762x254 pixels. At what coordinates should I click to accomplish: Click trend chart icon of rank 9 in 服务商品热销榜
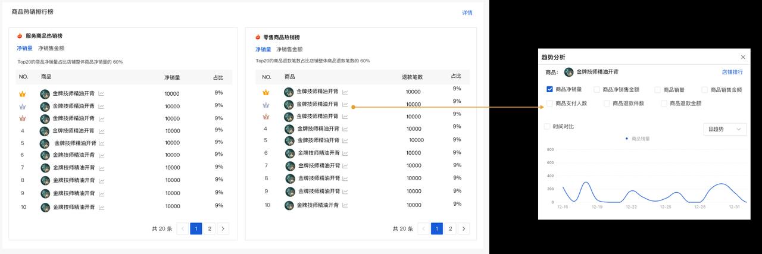[x=101, y=193]
